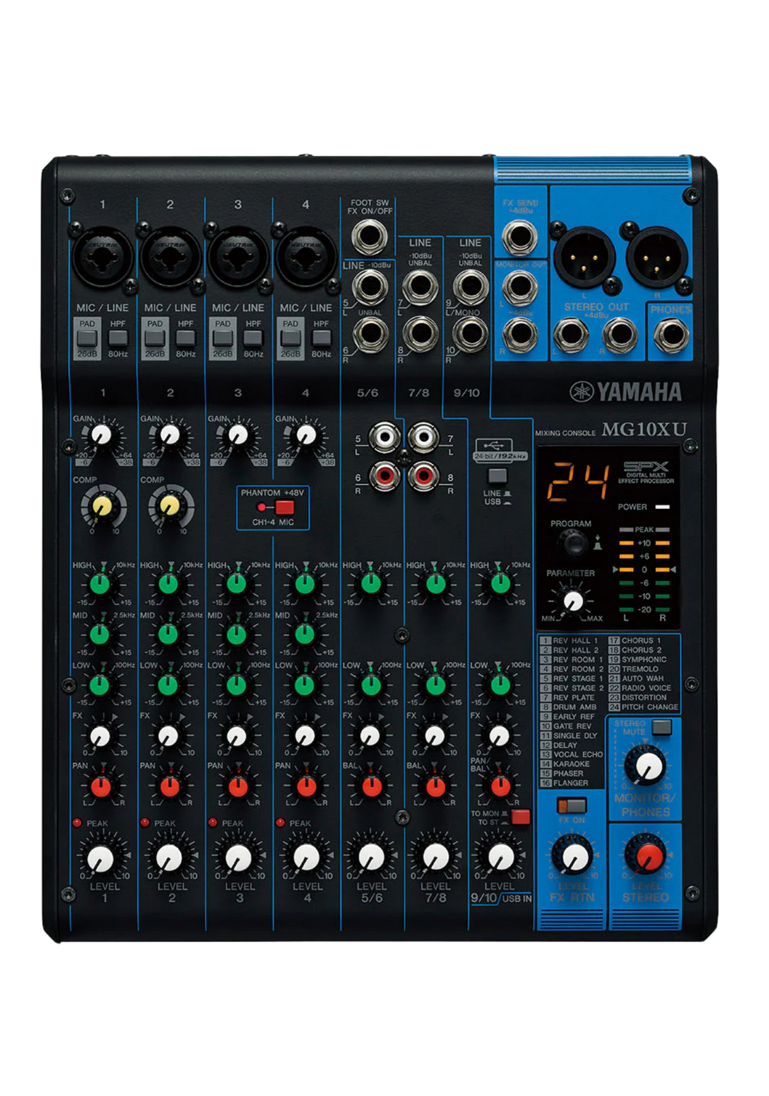Toggle the TO MON / TO ST switch
The width and height of the screenshot is (769, 1096).
tap(520, 817)
